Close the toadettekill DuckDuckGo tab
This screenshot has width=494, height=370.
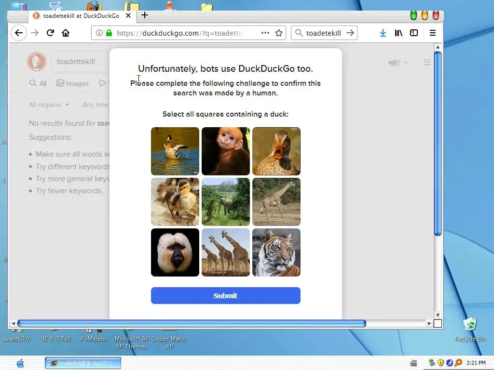coord(128,15)
